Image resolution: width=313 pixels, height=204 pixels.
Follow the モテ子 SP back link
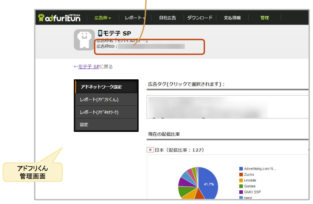pyautogui.click(x=89, y=67)
